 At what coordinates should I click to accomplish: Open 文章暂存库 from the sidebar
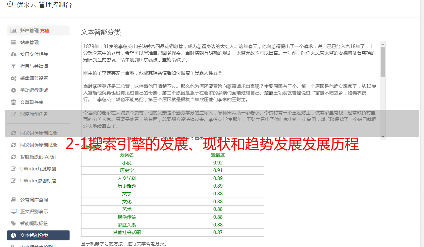click(x=38, y=102)
